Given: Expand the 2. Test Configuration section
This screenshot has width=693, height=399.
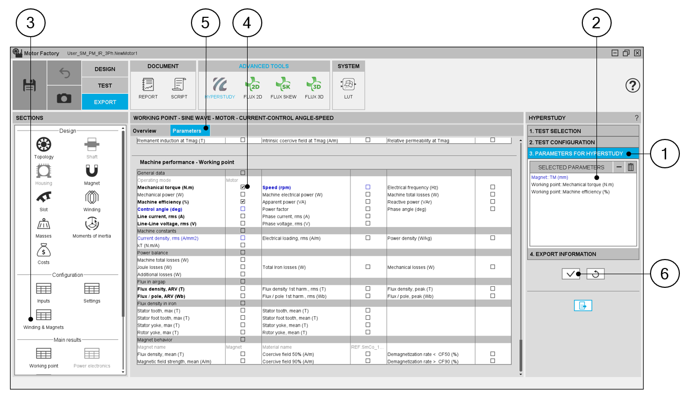Looking at the screenshot, I should [x=583, y=142].
